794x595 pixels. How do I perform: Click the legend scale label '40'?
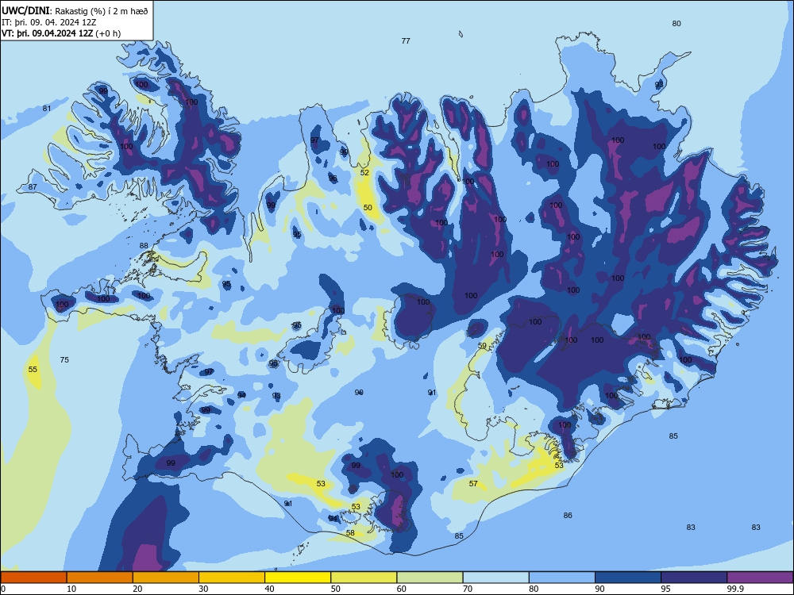[269, 589]
